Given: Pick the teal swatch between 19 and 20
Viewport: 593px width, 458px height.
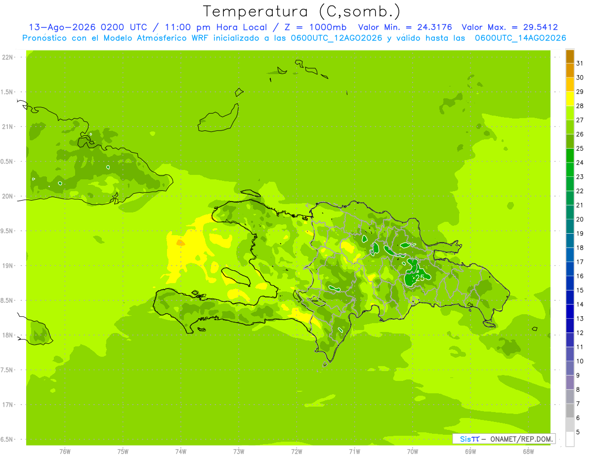Looking at the screenshot, I should point(570,227).
